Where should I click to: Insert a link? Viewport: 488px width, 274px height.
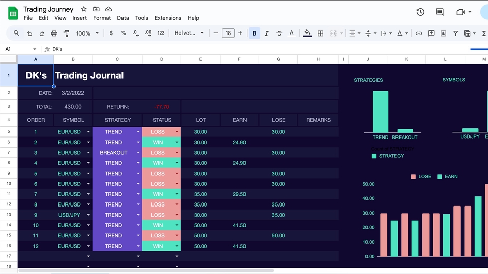click(419, 33)
